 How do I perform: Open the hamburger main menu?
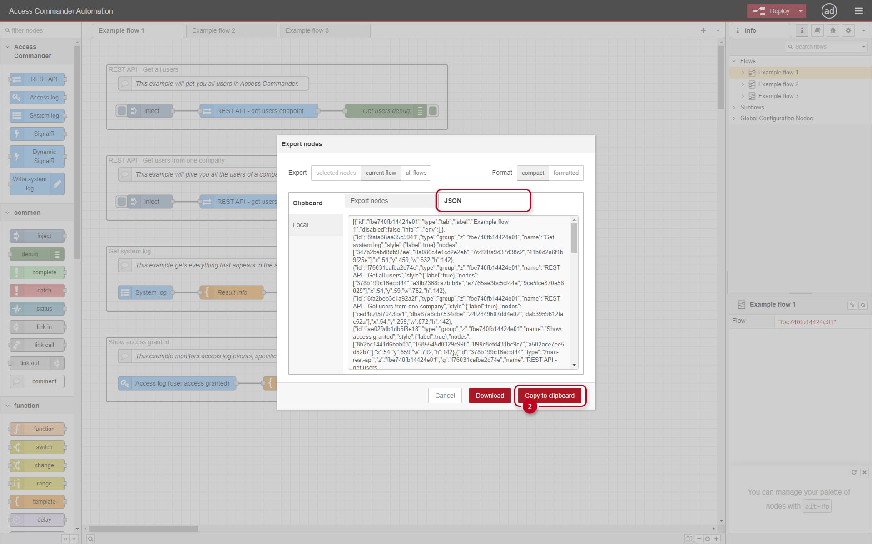point(858,11)
